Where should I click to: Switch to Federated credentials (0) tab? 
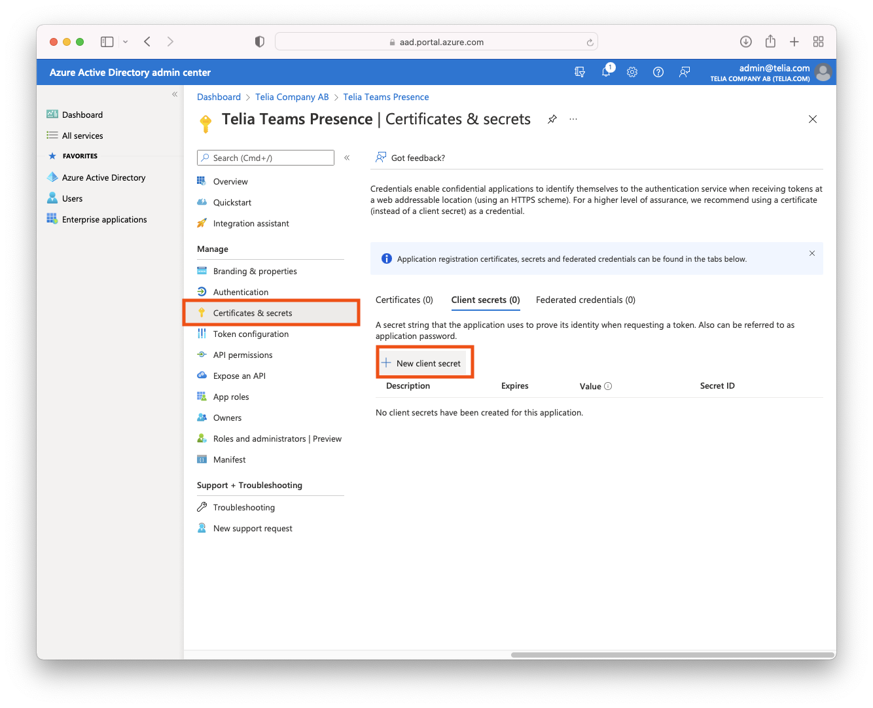[x=586, y=300]
